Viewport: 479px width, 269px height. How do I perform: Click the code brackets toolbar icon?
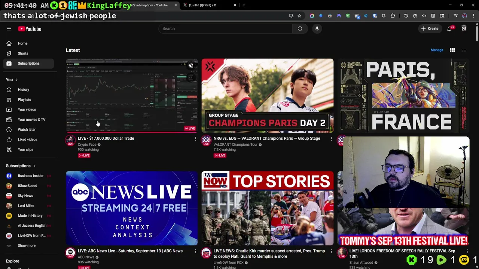(x=424, y=16)
